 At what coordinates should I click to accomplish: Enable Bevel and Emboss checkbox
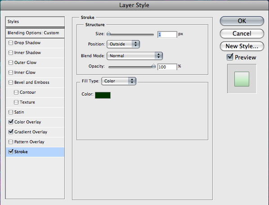pyautogui.click(x=11, y=82)
